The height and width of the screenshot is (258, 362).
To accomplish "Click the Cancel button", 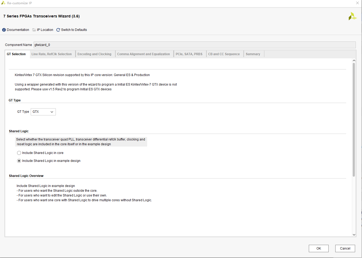I will (345, 248).
